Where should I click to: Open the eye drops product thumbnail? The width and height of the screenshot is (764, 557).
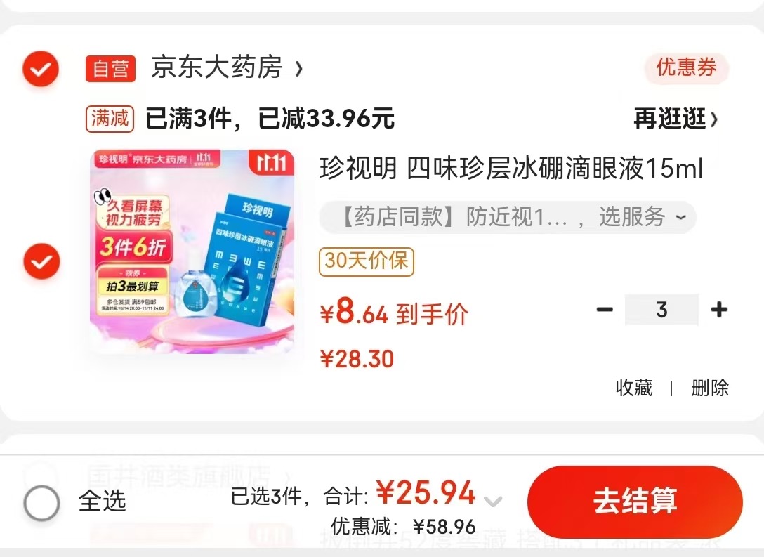(x=192, y=252)
